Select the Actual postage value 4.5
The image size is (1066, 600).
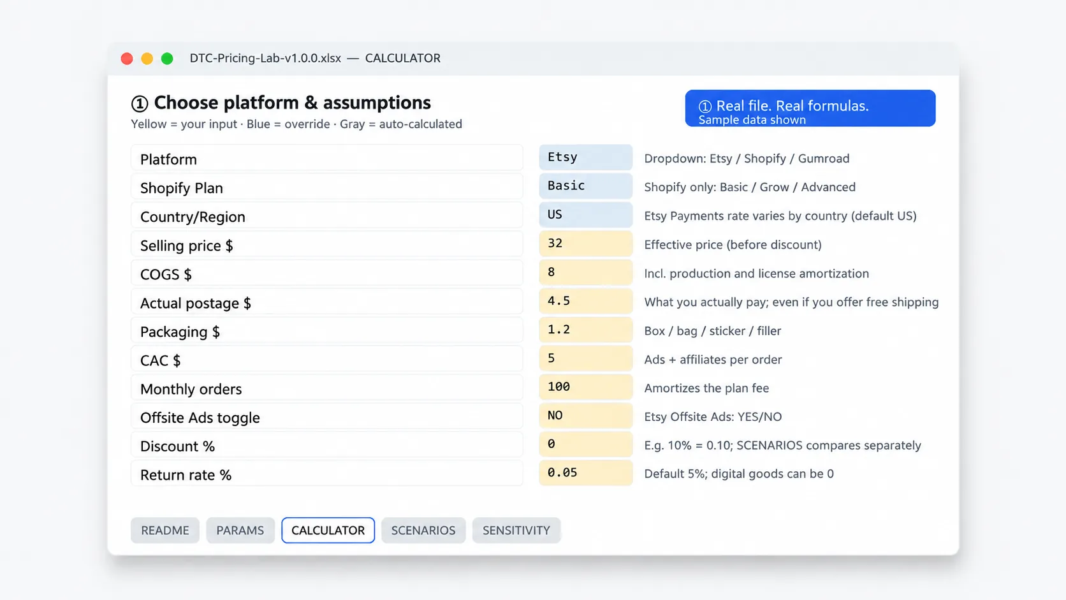585,301
